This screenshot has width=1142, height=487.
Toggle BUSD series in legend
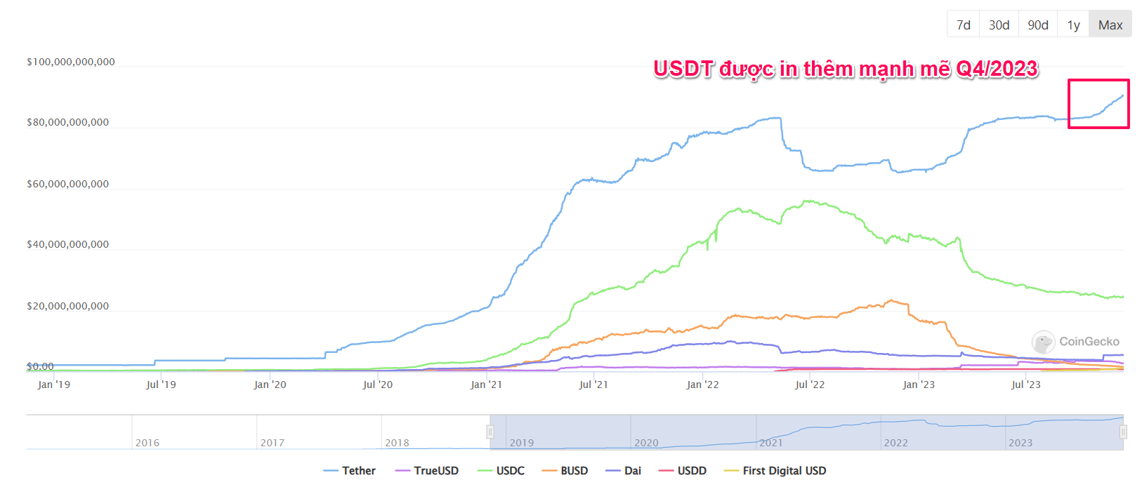pos(565,471)
